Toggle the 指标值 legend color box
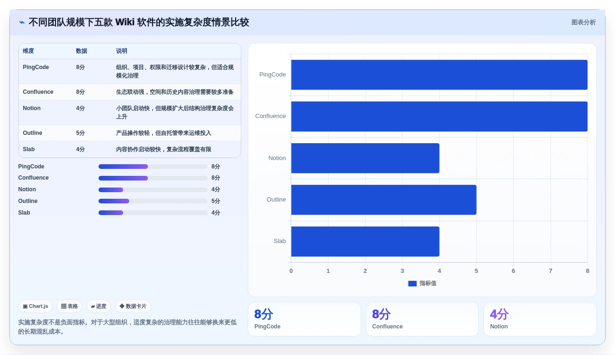 pyautogui.click(x=412, y=284)
